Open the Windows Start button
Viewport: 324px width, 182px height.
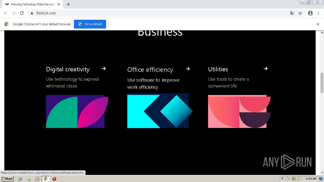click(x=7, y=179)
